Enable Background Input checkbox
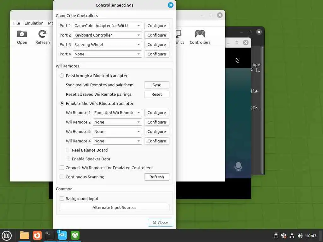The height and width of the screenshot is (242, 323). [x=62, y=199]
